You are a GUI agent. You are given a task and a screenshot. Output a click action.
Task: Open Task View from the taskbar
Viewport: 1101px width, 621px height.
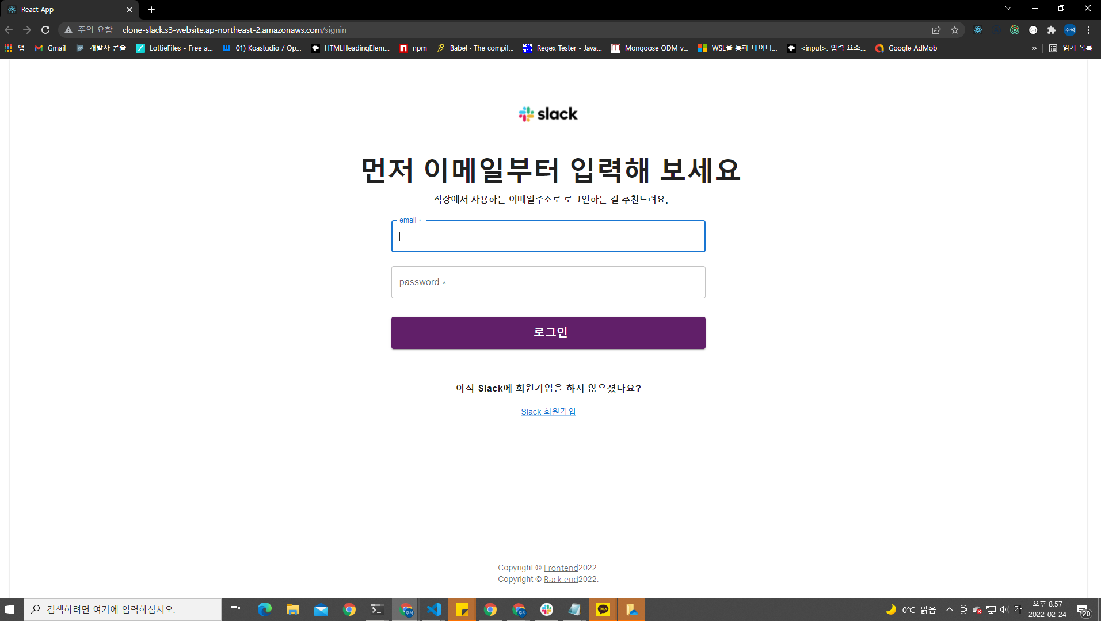(235, 609)
